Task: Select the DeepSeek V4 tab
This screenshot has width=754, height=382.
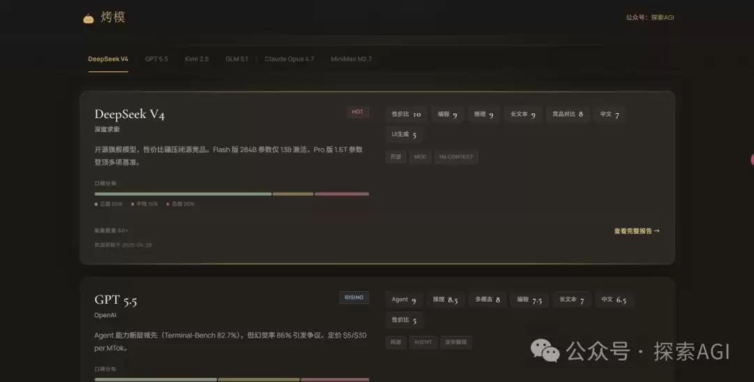Action: [x=108, y=59]
